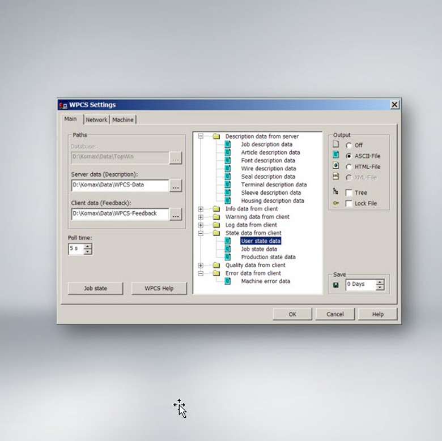Select the HTML-File output option
The width and height of the screenshot is (442, 441).
tap(349, 167)
